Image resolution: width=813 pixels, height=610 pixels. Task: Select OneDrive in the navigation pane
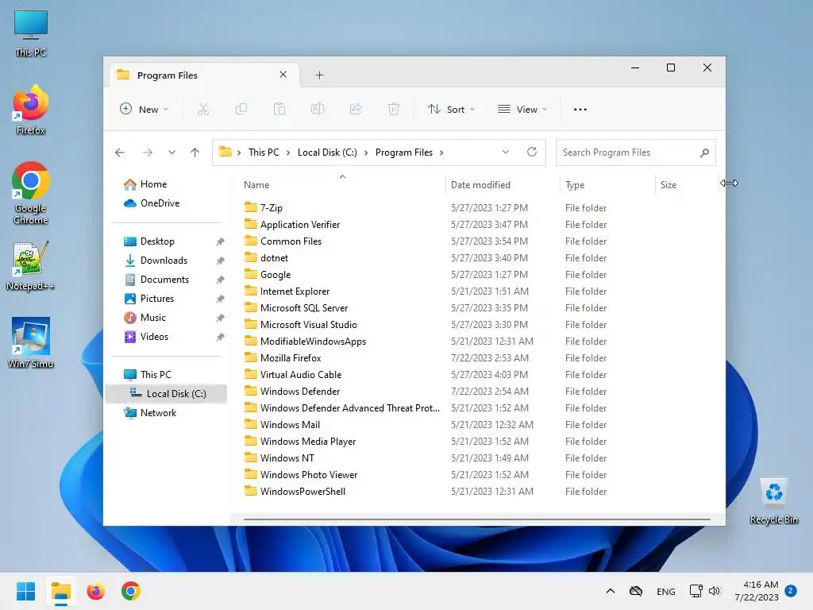160,203
